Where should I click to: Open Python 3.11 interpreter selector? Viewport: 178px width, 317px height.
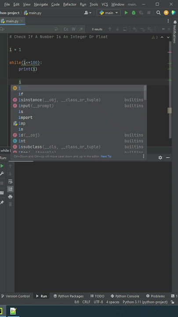[x=145, y=302]
